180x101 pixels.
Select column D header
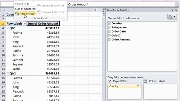pyautogui.click(x=81, y=10)
